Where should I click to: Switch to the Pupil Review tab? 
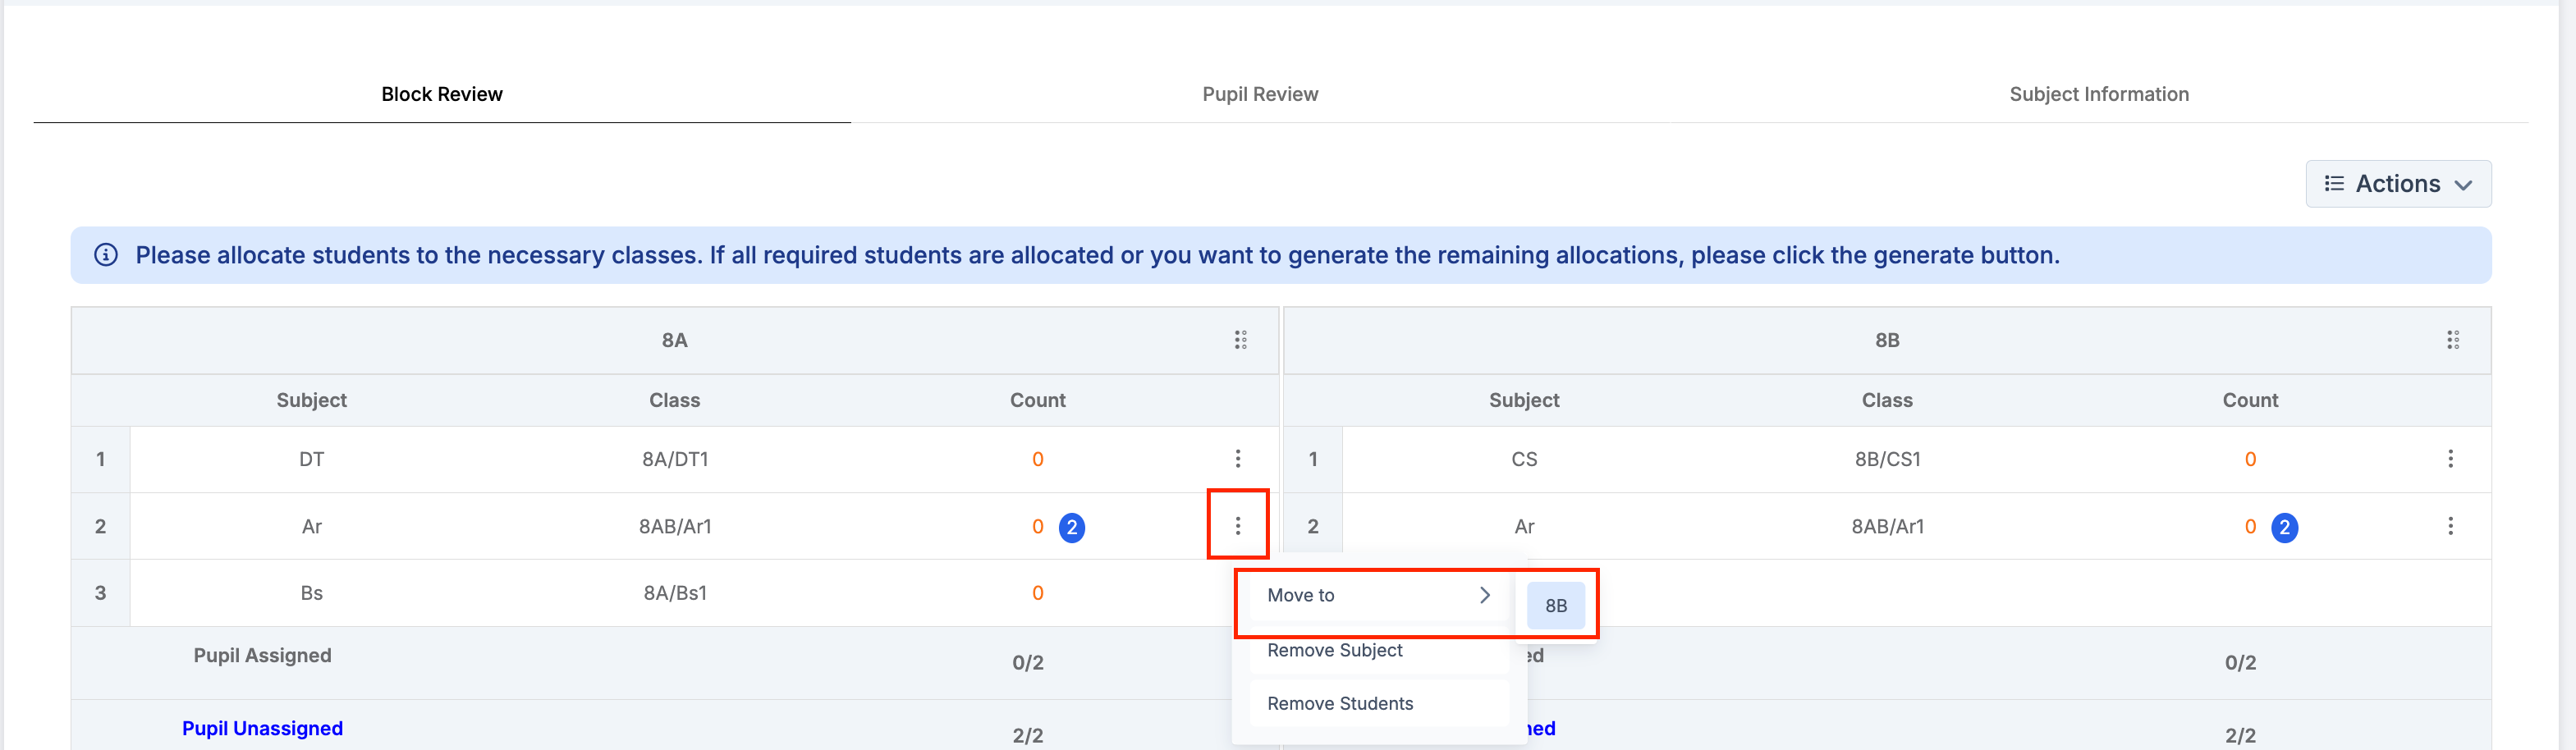[x=1259, y=94]
